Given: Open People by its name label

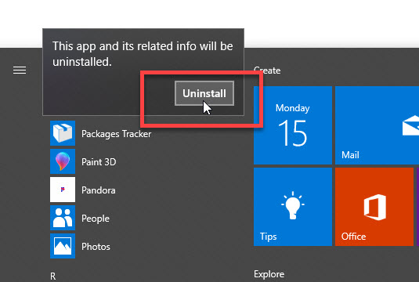Looking at the screenshot, I should (96, 219).
